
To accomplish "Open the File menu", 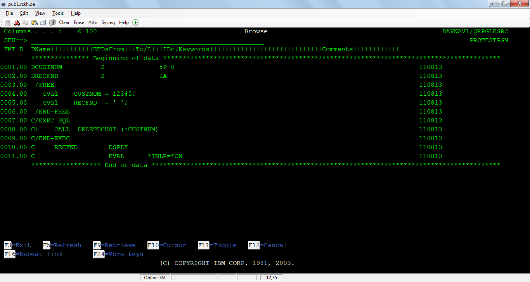I will 9,13.
